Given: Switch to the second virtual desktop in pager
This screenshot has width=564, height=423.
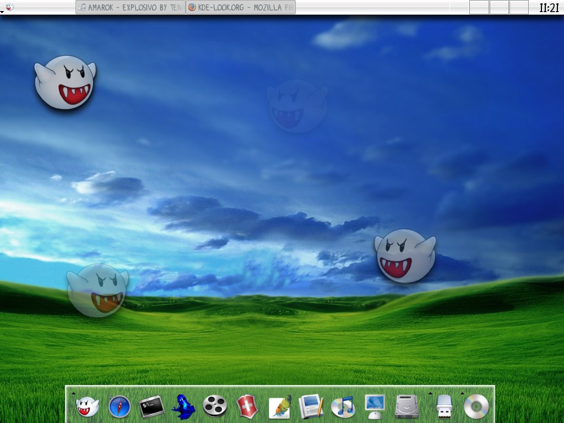Looking at the screenshot, I should point(499,7).
